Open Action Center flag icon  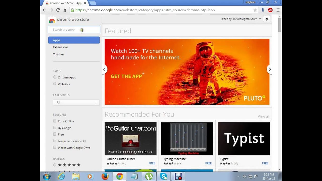pyautogui.click(x=256, y=176)
